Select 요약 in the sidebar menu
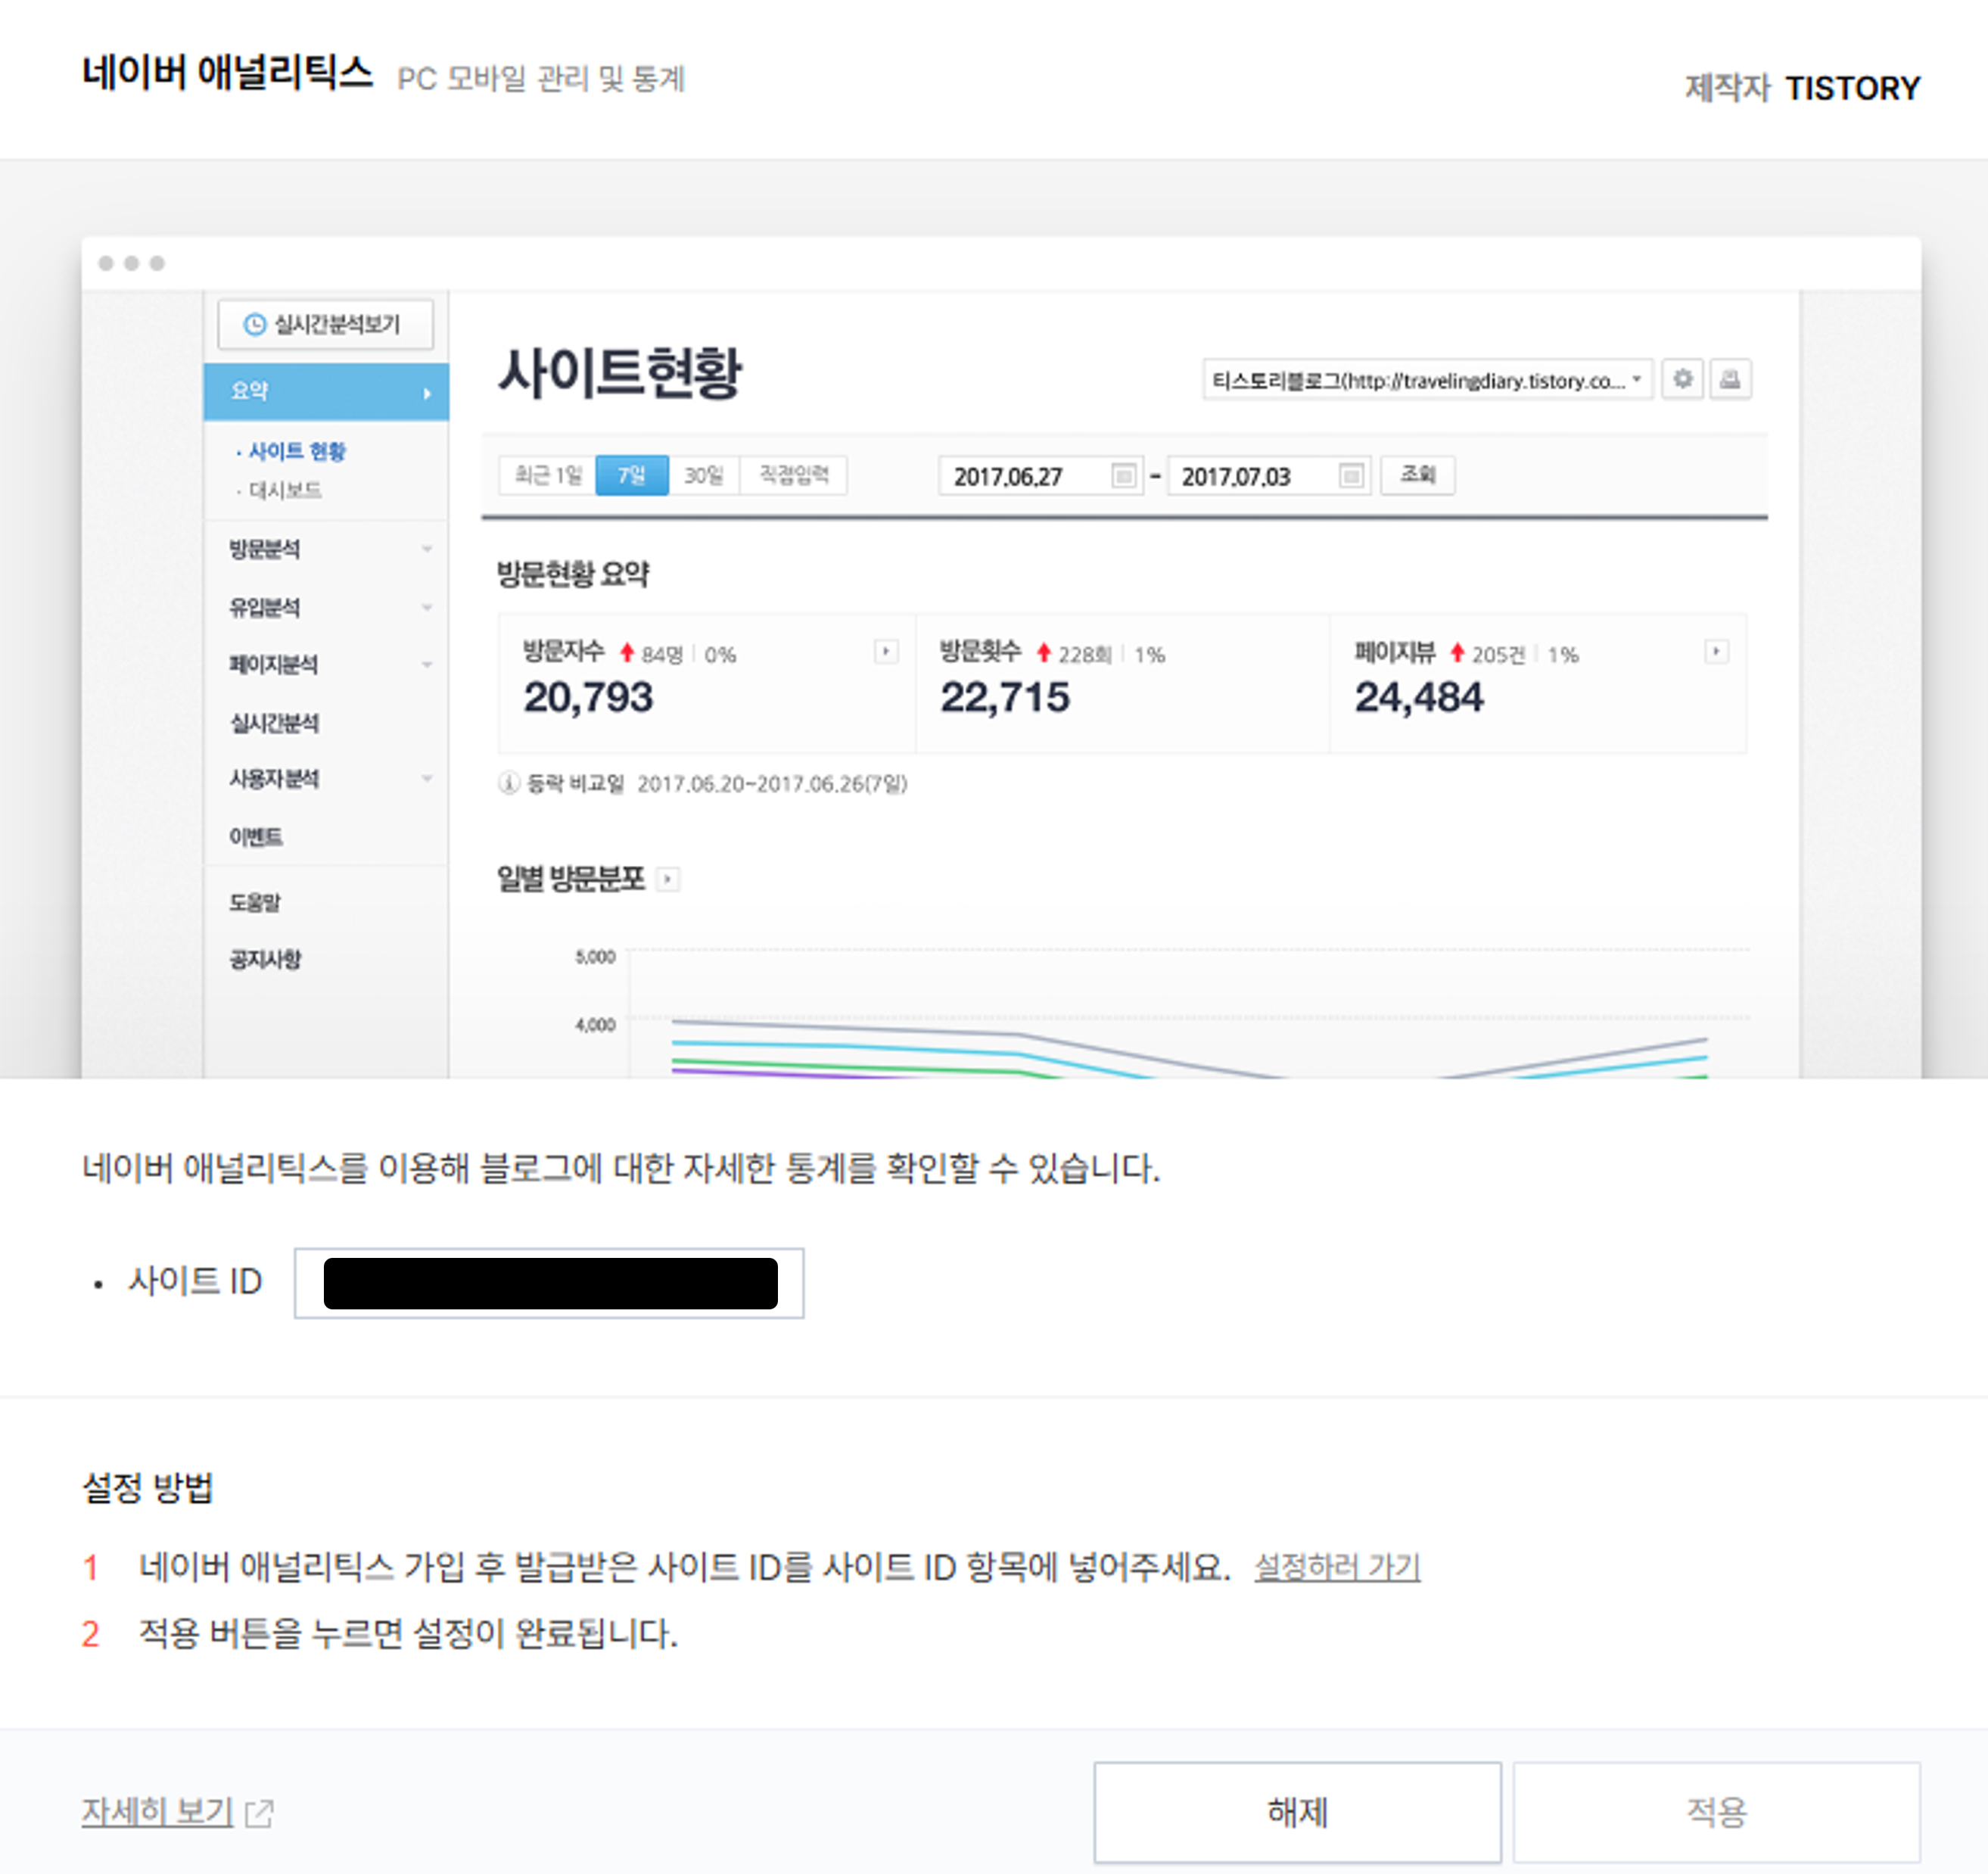The width and height of the screenshot is (1988, 1874). 251,391
